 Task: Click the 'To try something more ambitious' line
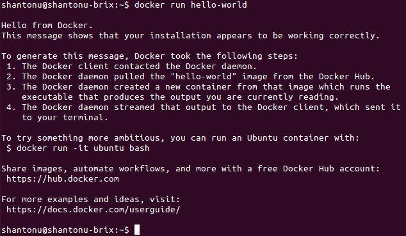tap(180, 138)
